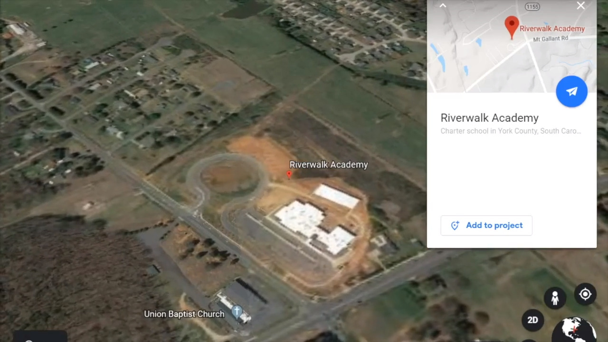
Task: Select the Union Baptist Church map label
Action: click(x=184, y=314)
